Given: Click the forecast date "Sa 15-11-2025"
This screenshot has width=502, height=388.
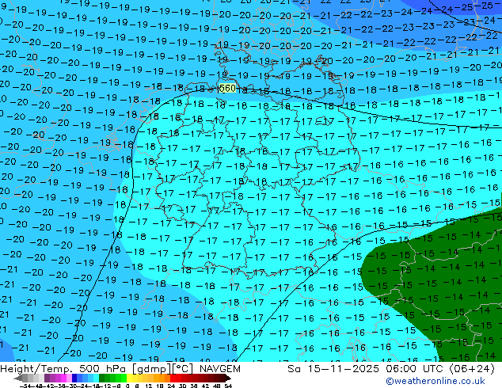Looking at the screenshot, I should [333, 369].
